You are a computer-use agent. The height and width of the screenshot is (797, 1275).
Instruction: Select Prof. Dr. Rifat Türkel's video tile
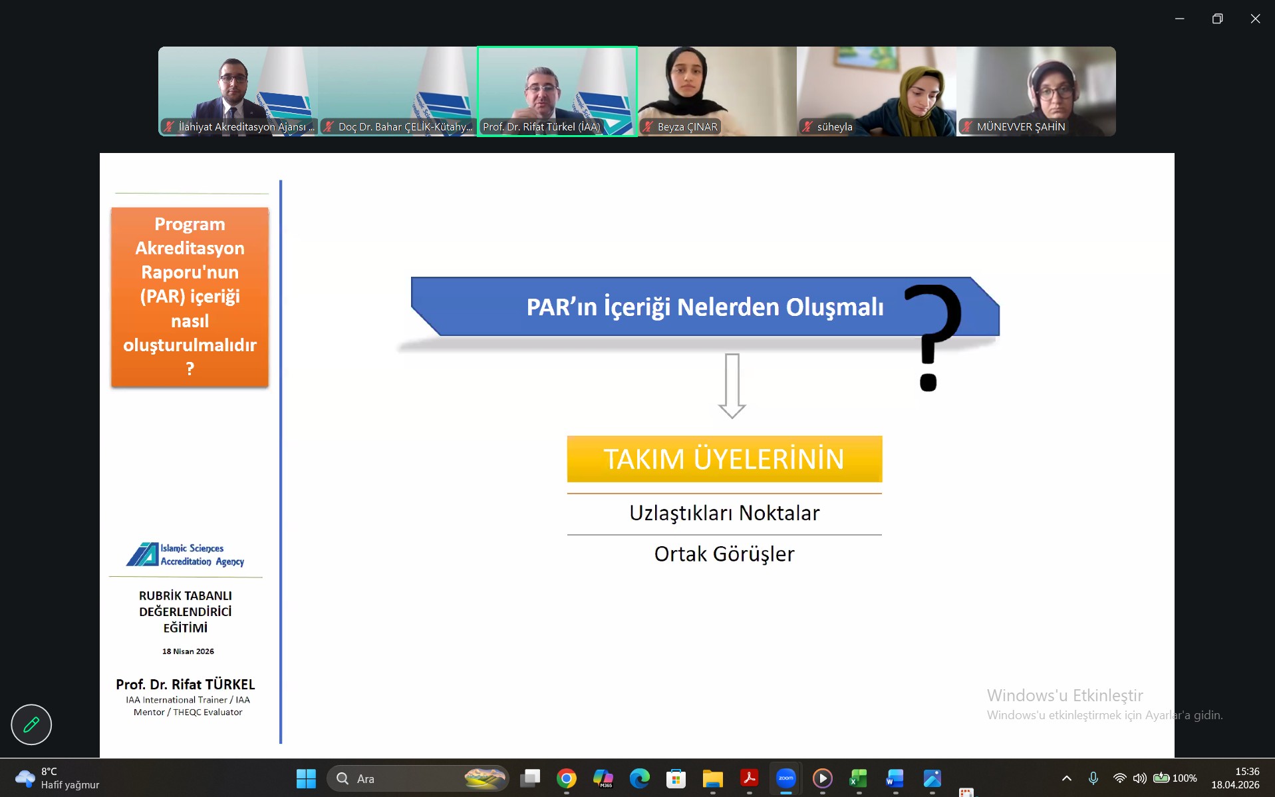click(x=557, y=91)
